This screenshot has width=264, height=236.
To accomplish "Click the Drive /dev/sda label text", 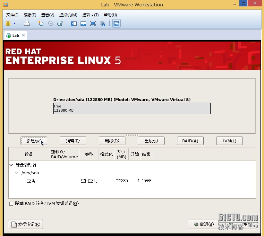I will [x=122, y=99].
